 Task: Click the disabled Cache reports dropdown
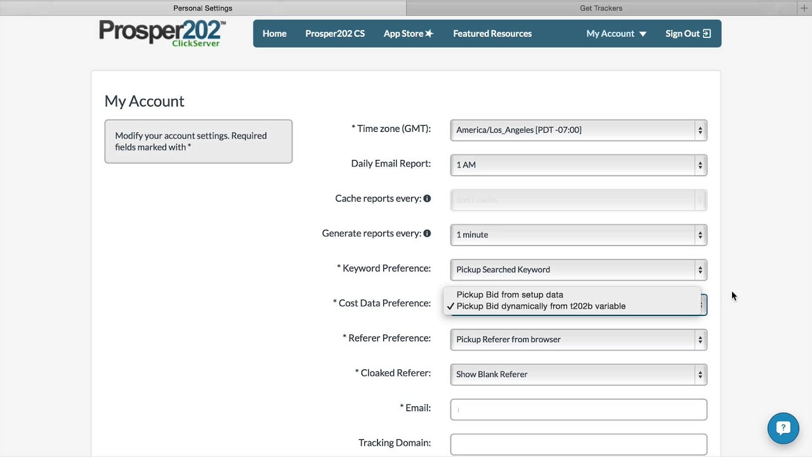579,200
